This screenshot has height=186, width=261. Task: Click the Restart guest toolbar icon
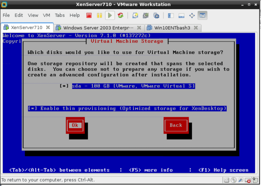(121, 16)
